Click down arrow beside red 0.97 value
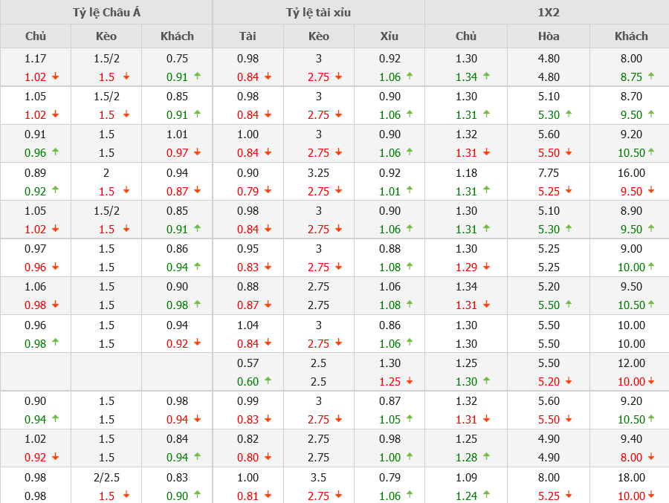The image size is (669, 503). 197,152
